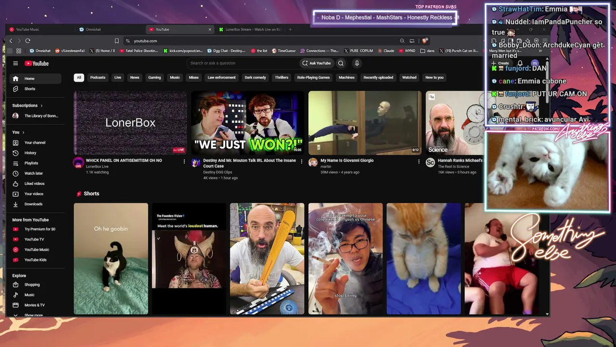Click the YouTube search input field

[x=243, y=63]
